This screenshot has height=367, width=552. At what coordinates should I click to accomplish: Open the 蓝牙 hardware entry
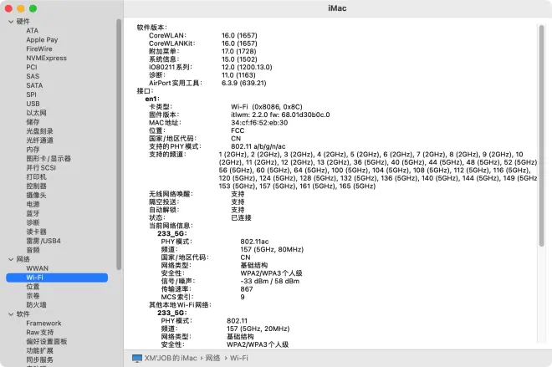click(33, 213)
